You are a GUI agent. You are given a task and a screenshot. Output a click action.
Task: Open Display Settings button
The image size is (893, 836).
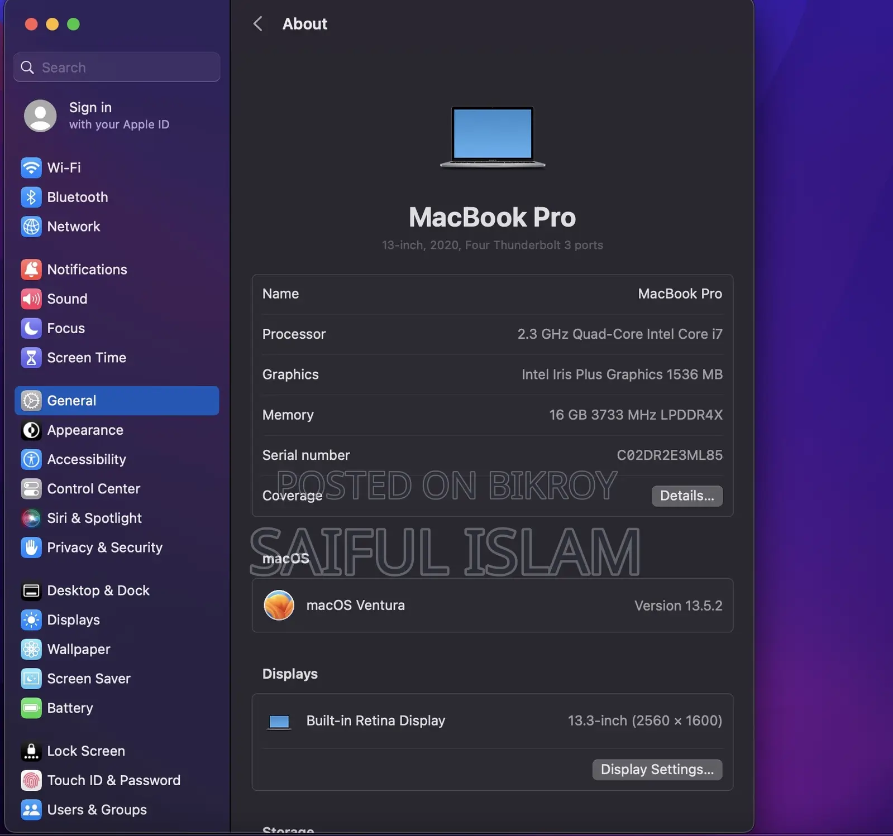point(657,770)
